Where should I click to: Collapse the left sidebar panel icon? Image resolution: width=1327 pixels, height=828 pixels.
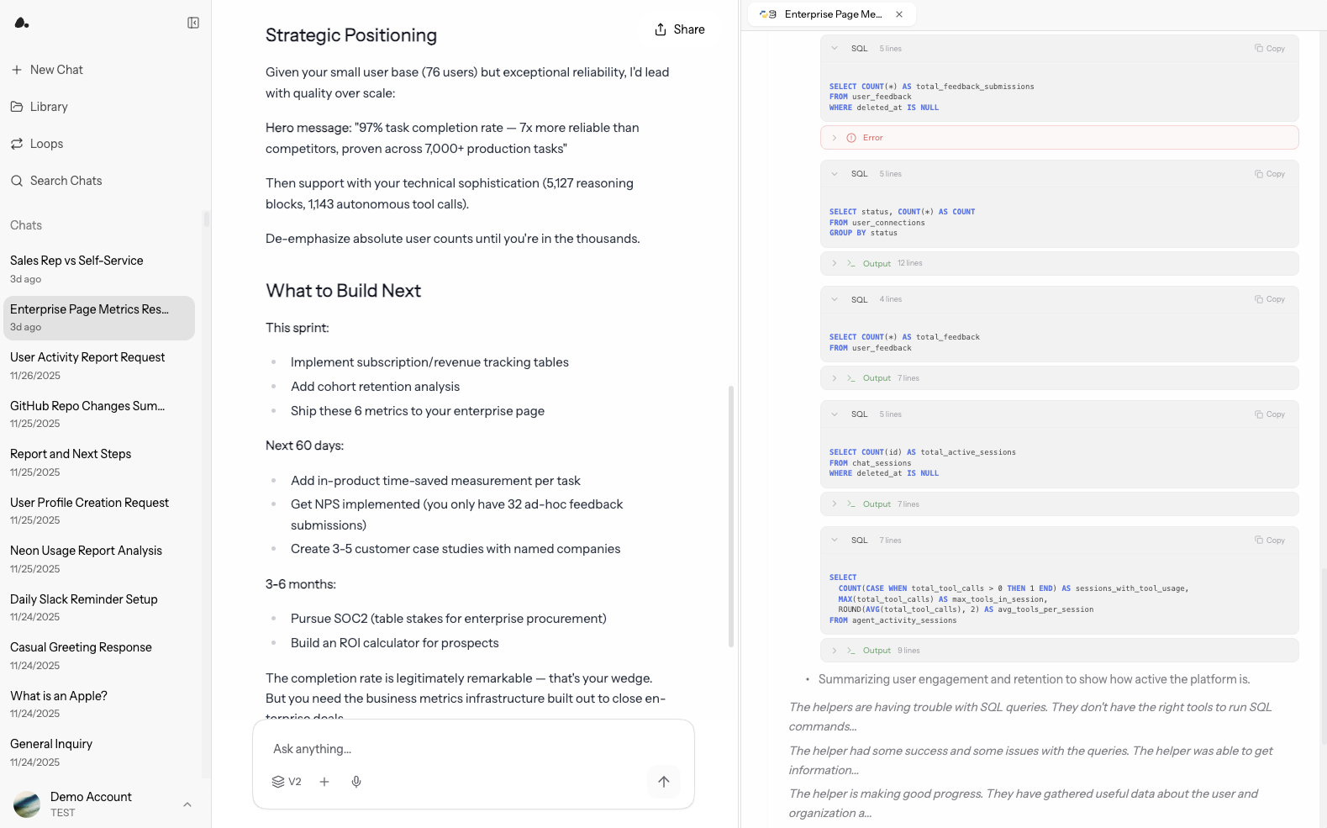[193, 23]
